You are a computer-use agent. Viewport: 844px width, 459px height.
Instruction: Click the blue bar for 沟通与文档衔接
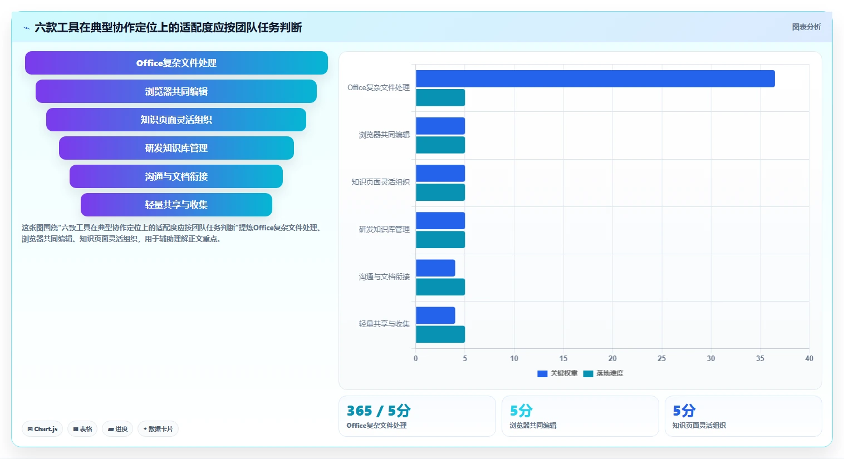coord(435,268)
